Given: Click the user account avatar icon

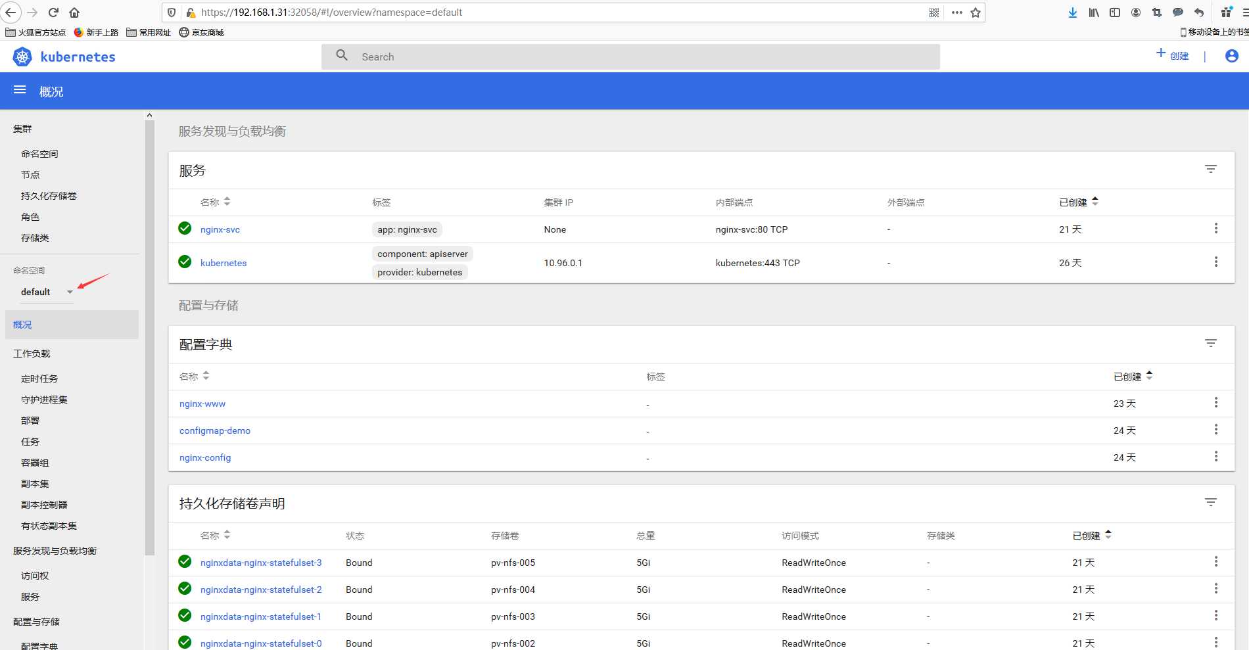Looking at the screenshot, I should point(1232,57).
